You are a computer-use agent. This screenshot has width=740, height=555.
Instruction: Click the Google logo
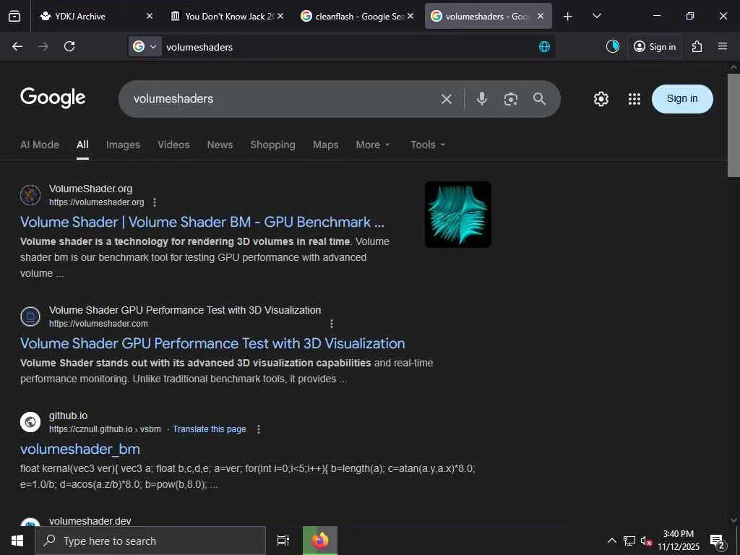(x=53, y=98)
